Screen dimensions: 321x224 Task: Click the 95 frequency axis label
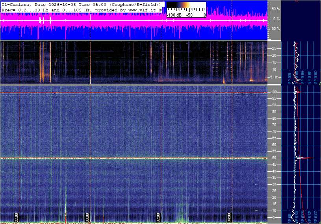click(274, 98)
